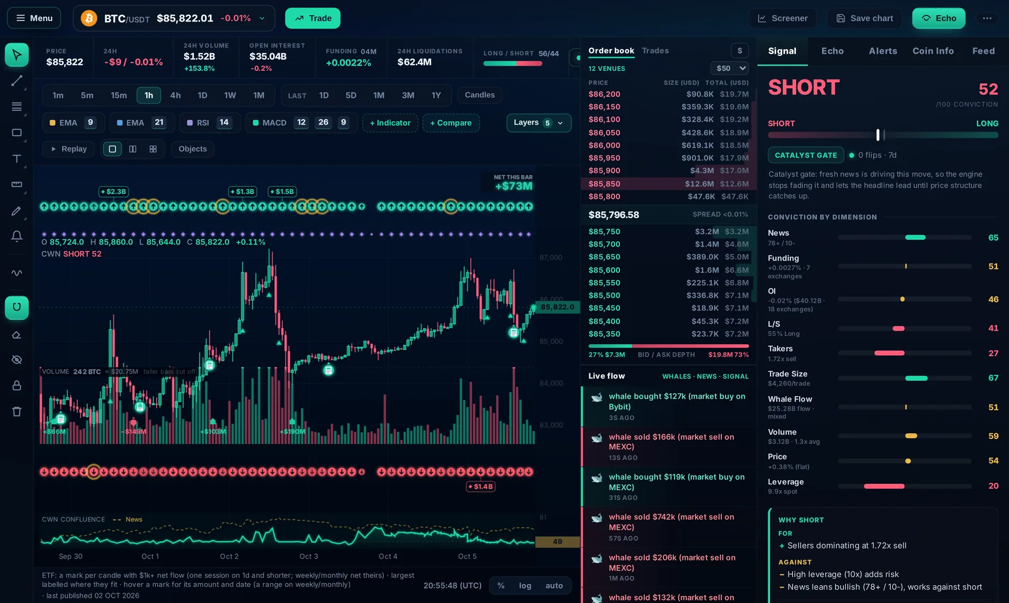Viewport: 1009px width, 603px height.
Task: Select the eraser tool
Action: pyautogui.click(x=17, y=335)
